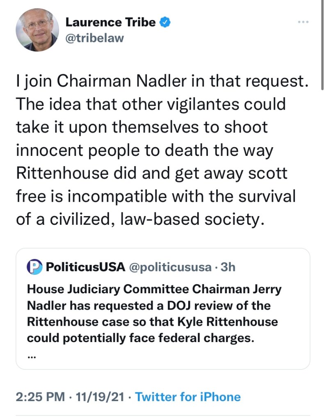Click the 2:25 PM tweet time

[40, 397]
